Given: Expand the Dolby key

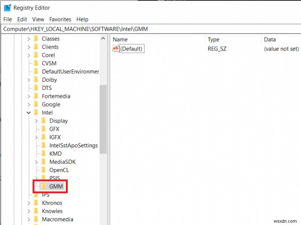Looking at the screenshot, I should point(29,80).
